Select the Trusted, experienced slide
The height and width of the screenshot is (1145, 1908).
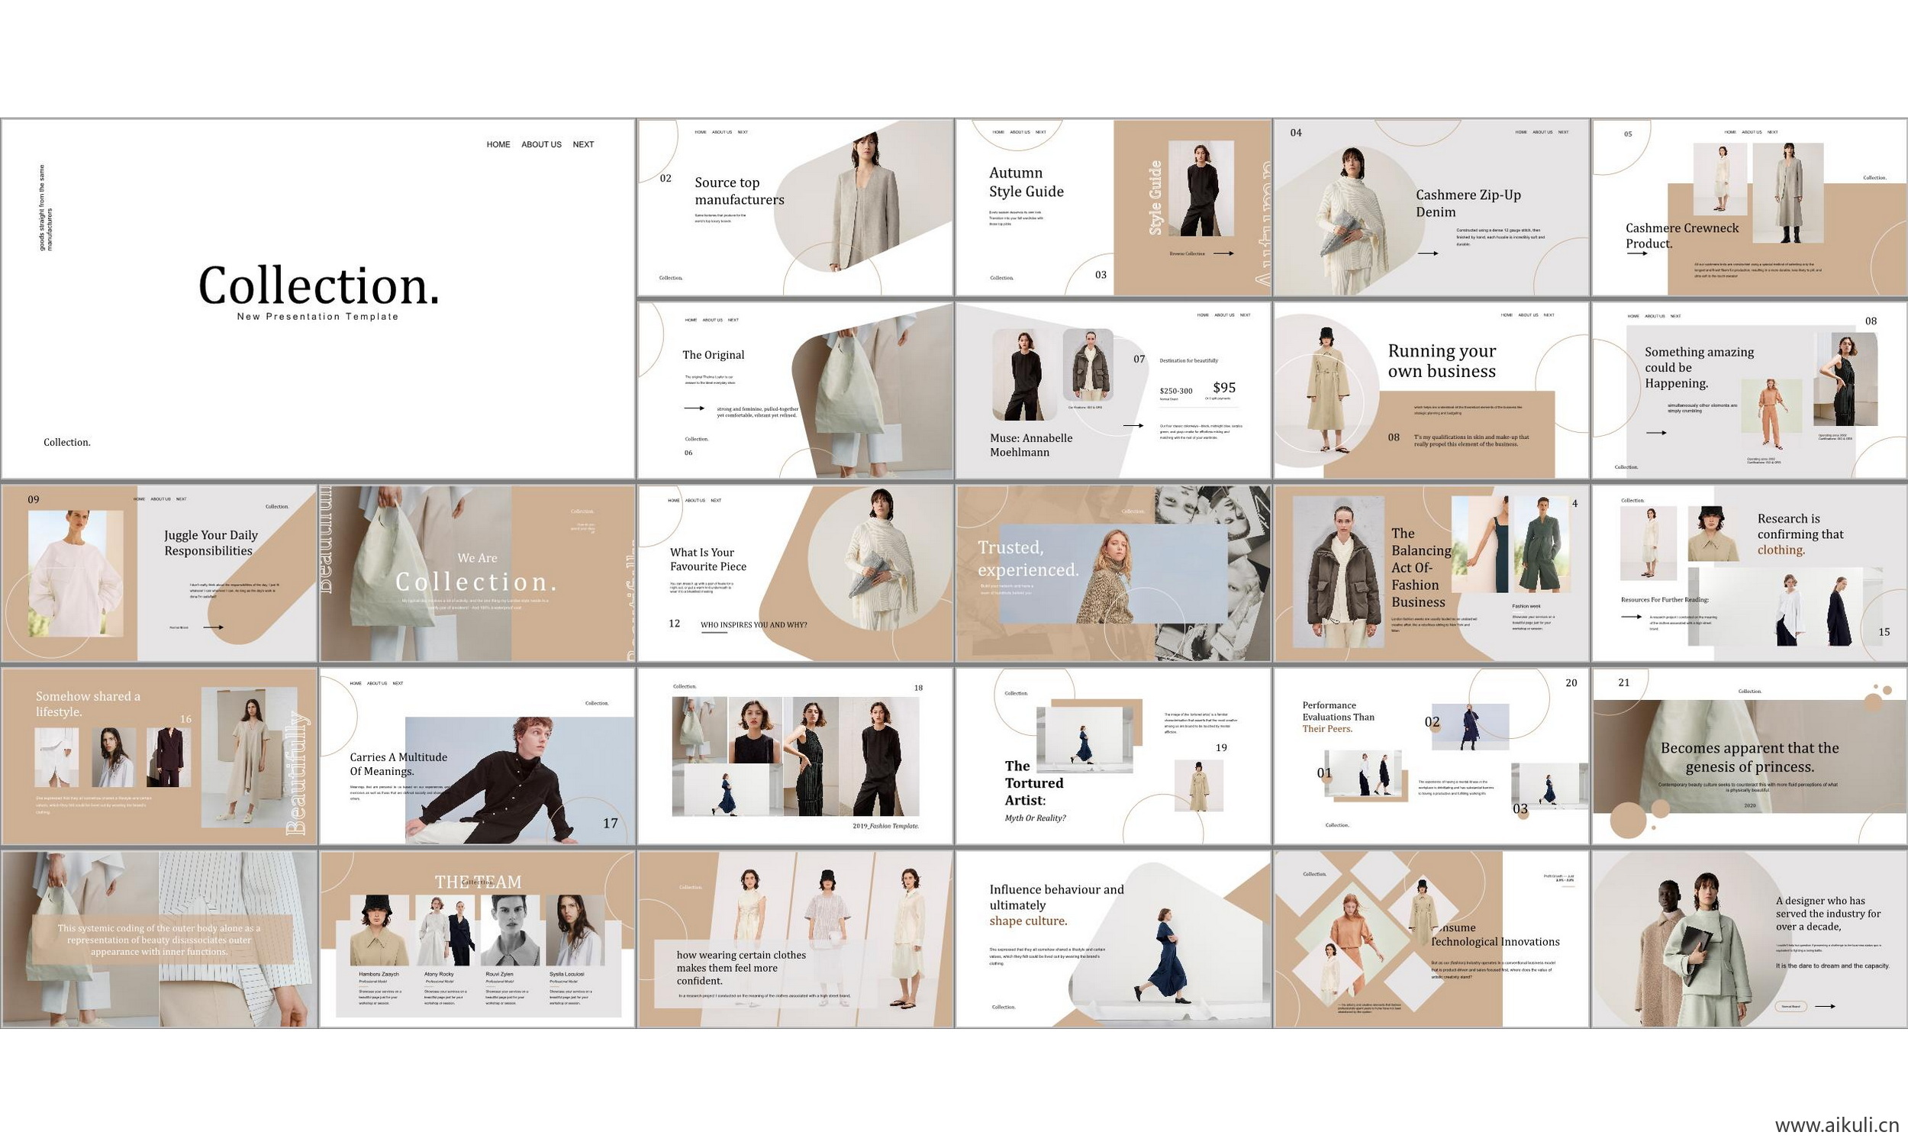1113,573
